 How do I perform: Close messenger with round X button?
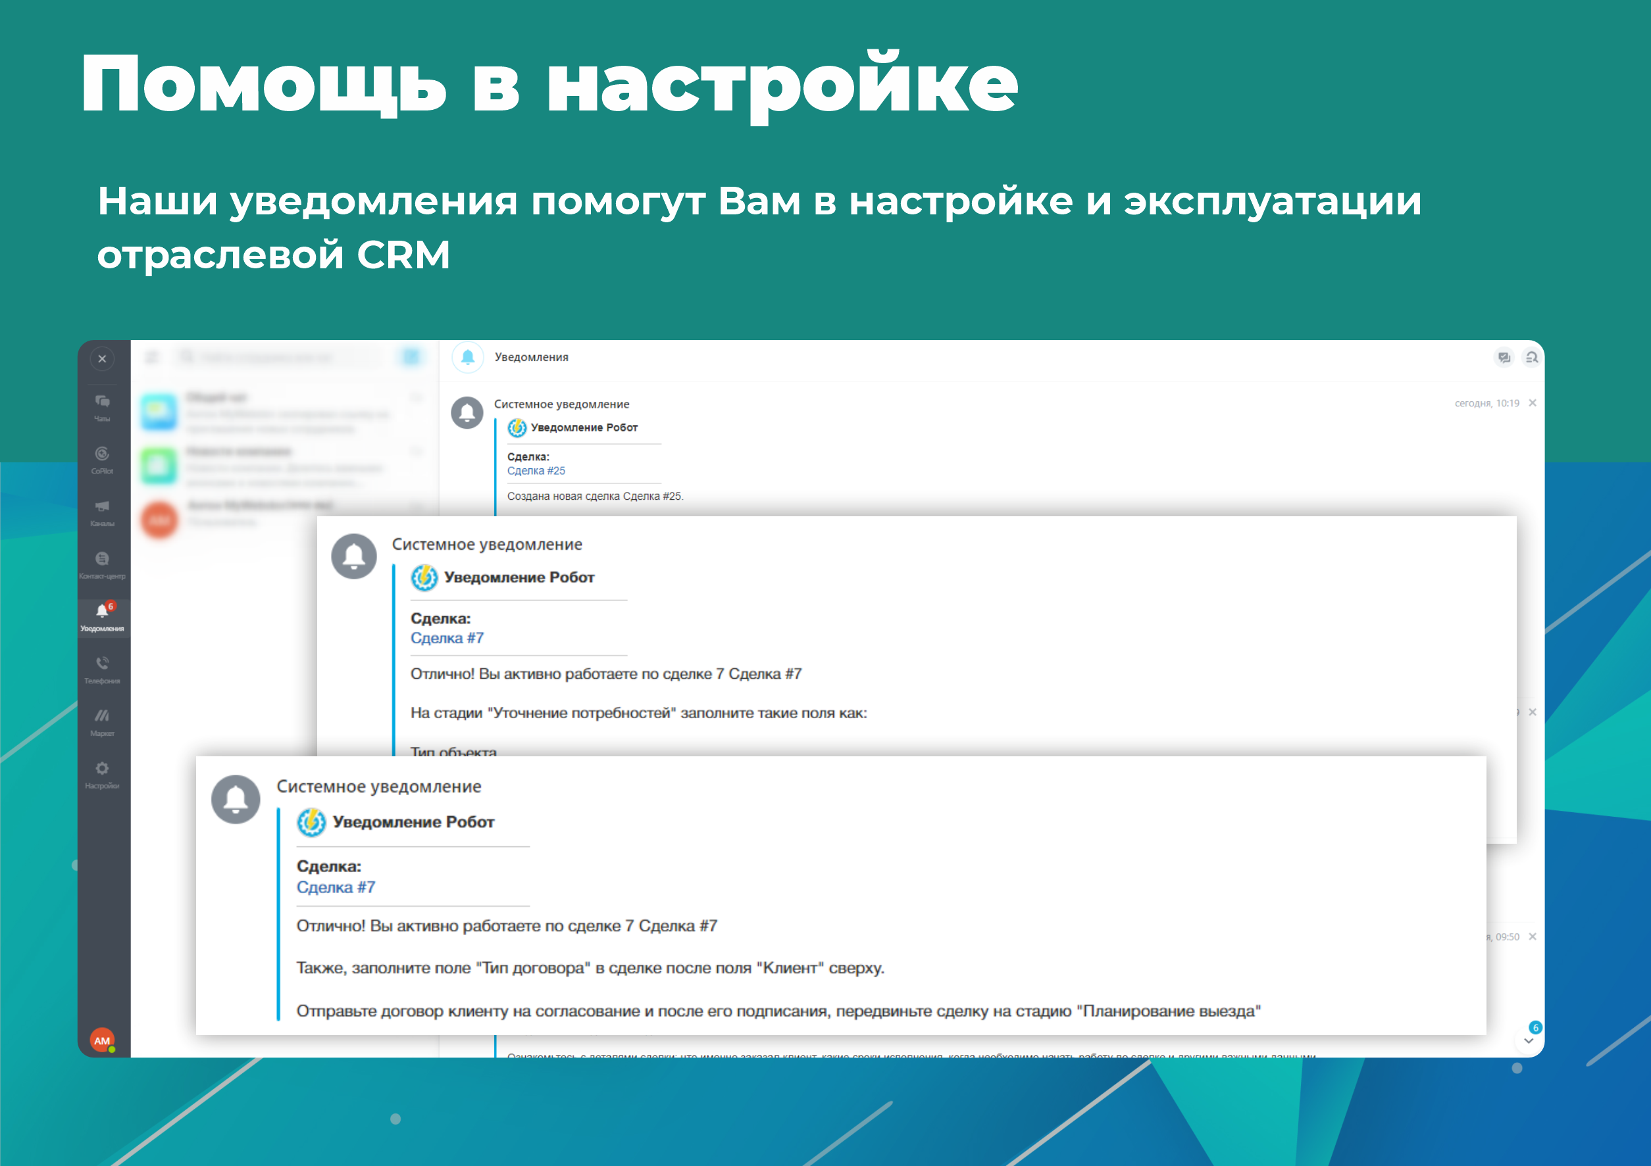coord(102,358)
